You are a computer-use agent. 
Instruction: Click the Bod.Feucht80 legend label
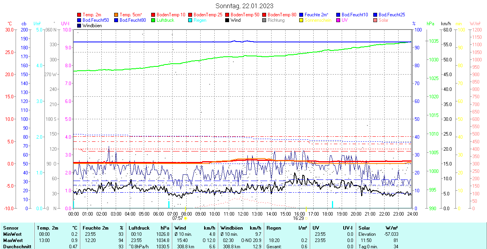(132, 20)
